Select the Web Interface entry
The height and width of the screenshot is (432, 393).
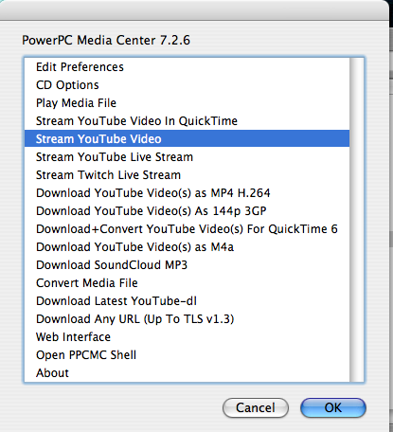click(187, 337)
